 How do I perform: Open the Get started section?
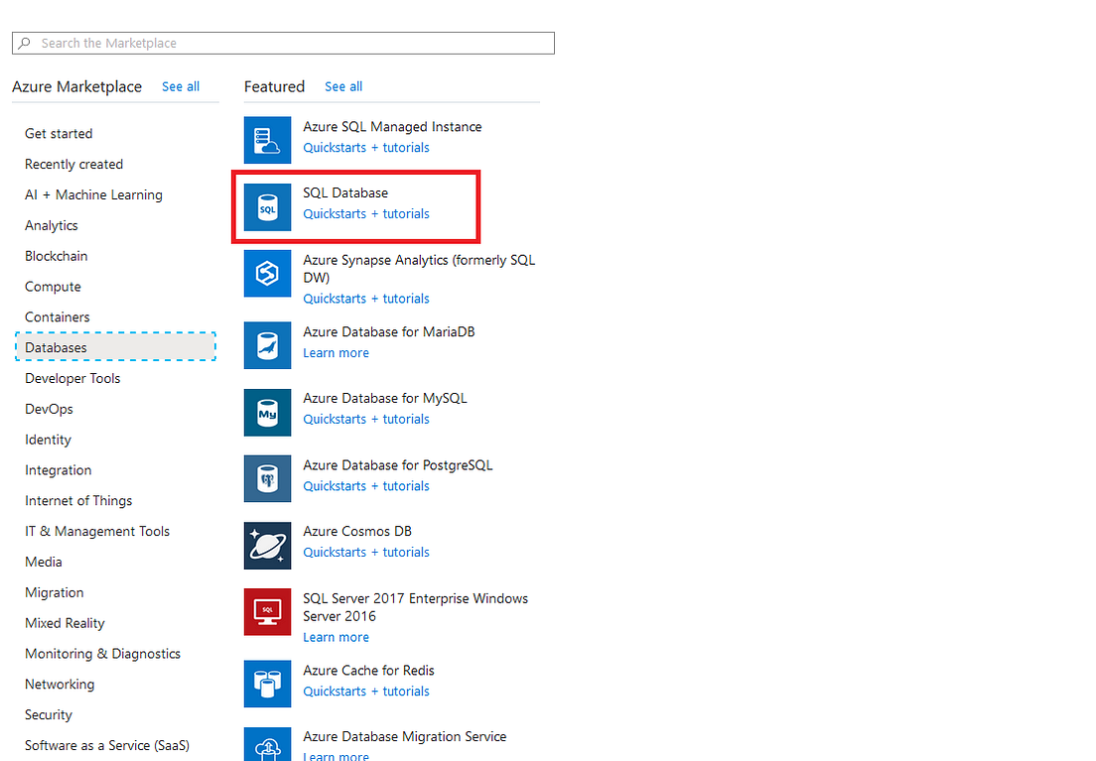59,133
